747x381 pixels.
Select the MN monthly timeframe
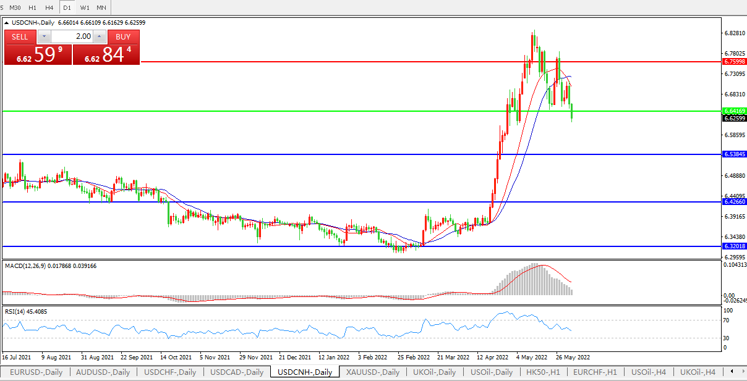[x=101, y=7]
